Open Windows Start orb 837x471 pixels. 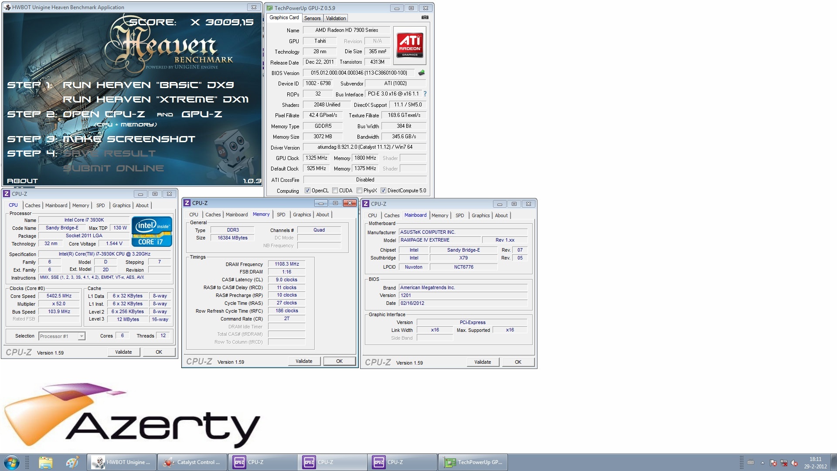click(12, 462)
